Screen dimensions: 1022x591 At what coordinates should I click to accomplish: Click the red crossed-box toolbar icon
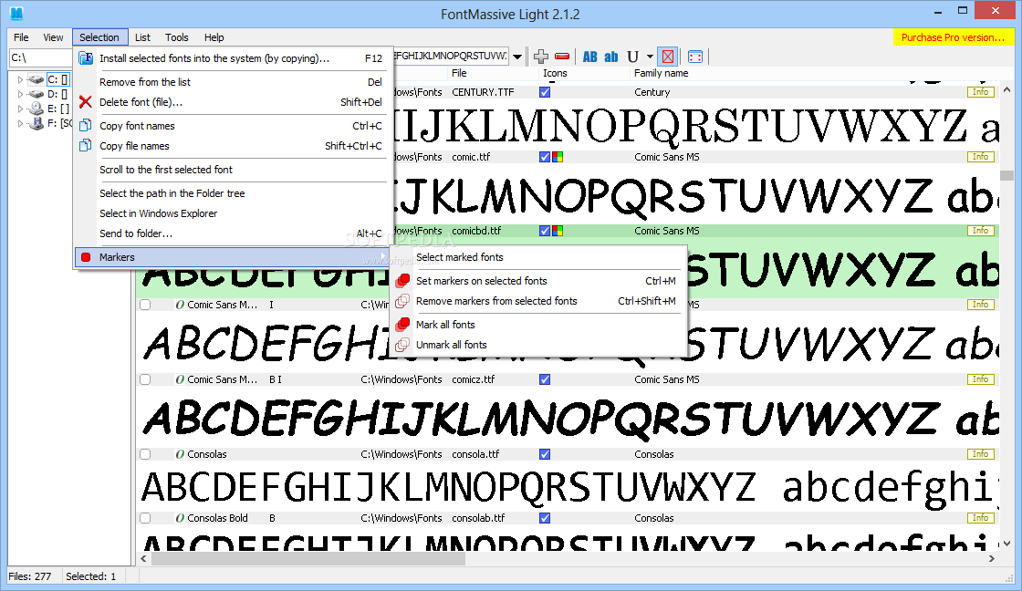click(x=668, y=57)
